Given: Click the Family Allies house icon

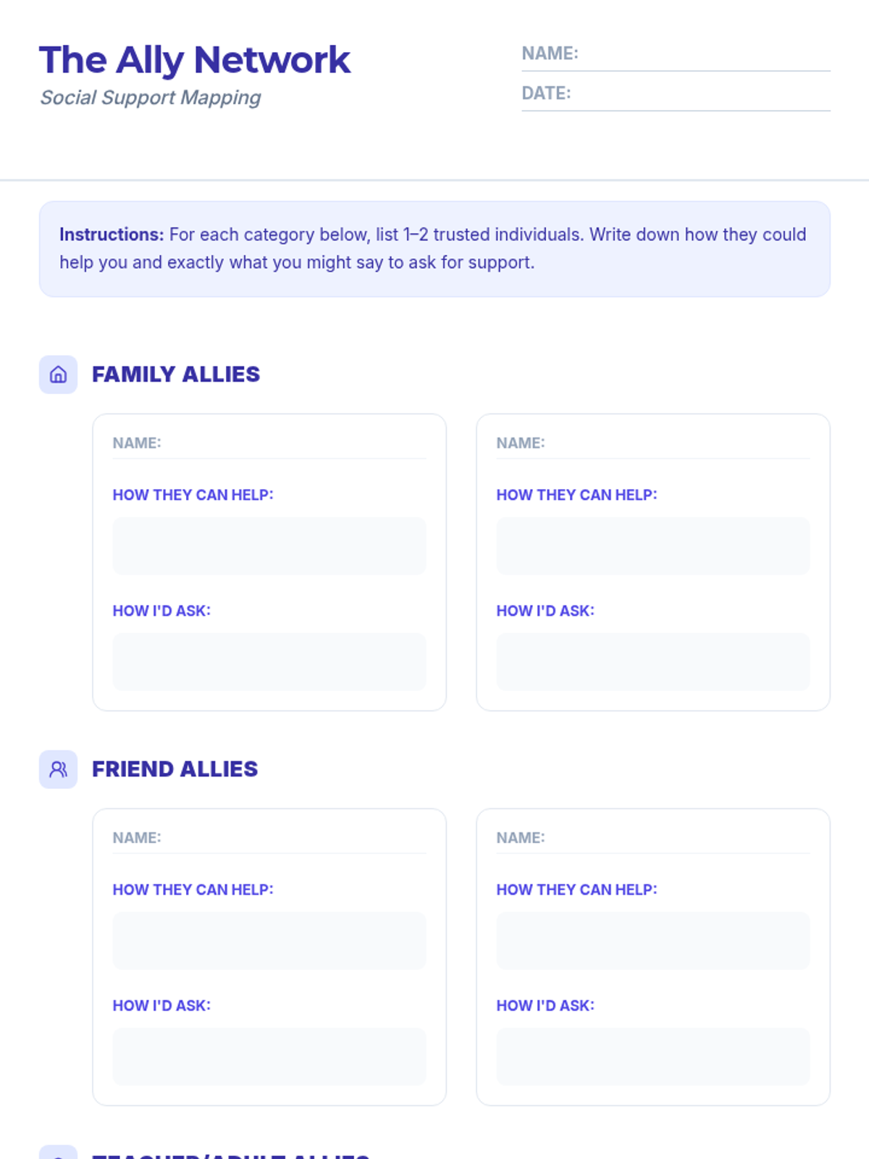Looking at the screenshot, I should pyautogui.click(x=58, y=375).
